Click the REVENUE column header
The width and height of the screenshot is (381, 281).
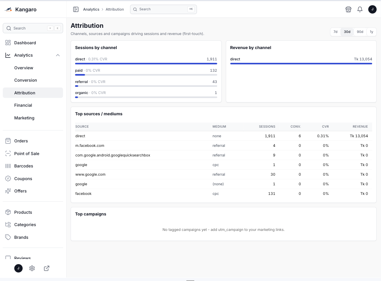(x=360, y=127)
